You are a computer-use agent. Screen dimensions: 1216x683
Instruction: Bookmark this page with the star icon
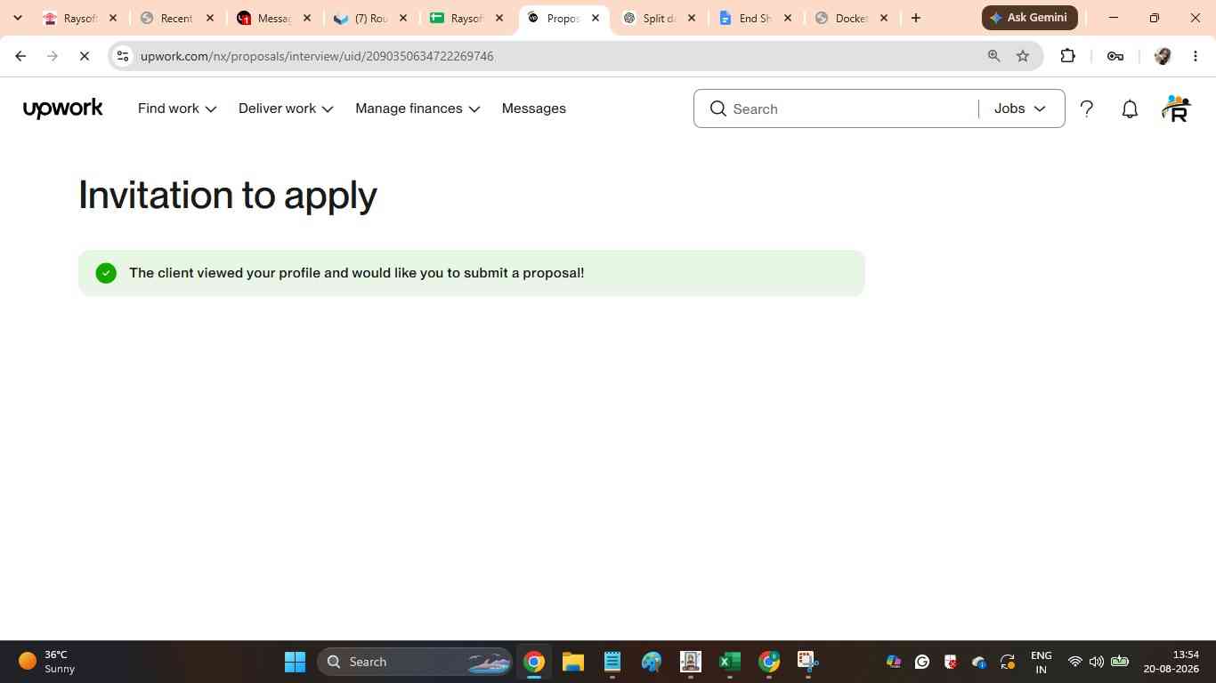1023,56
